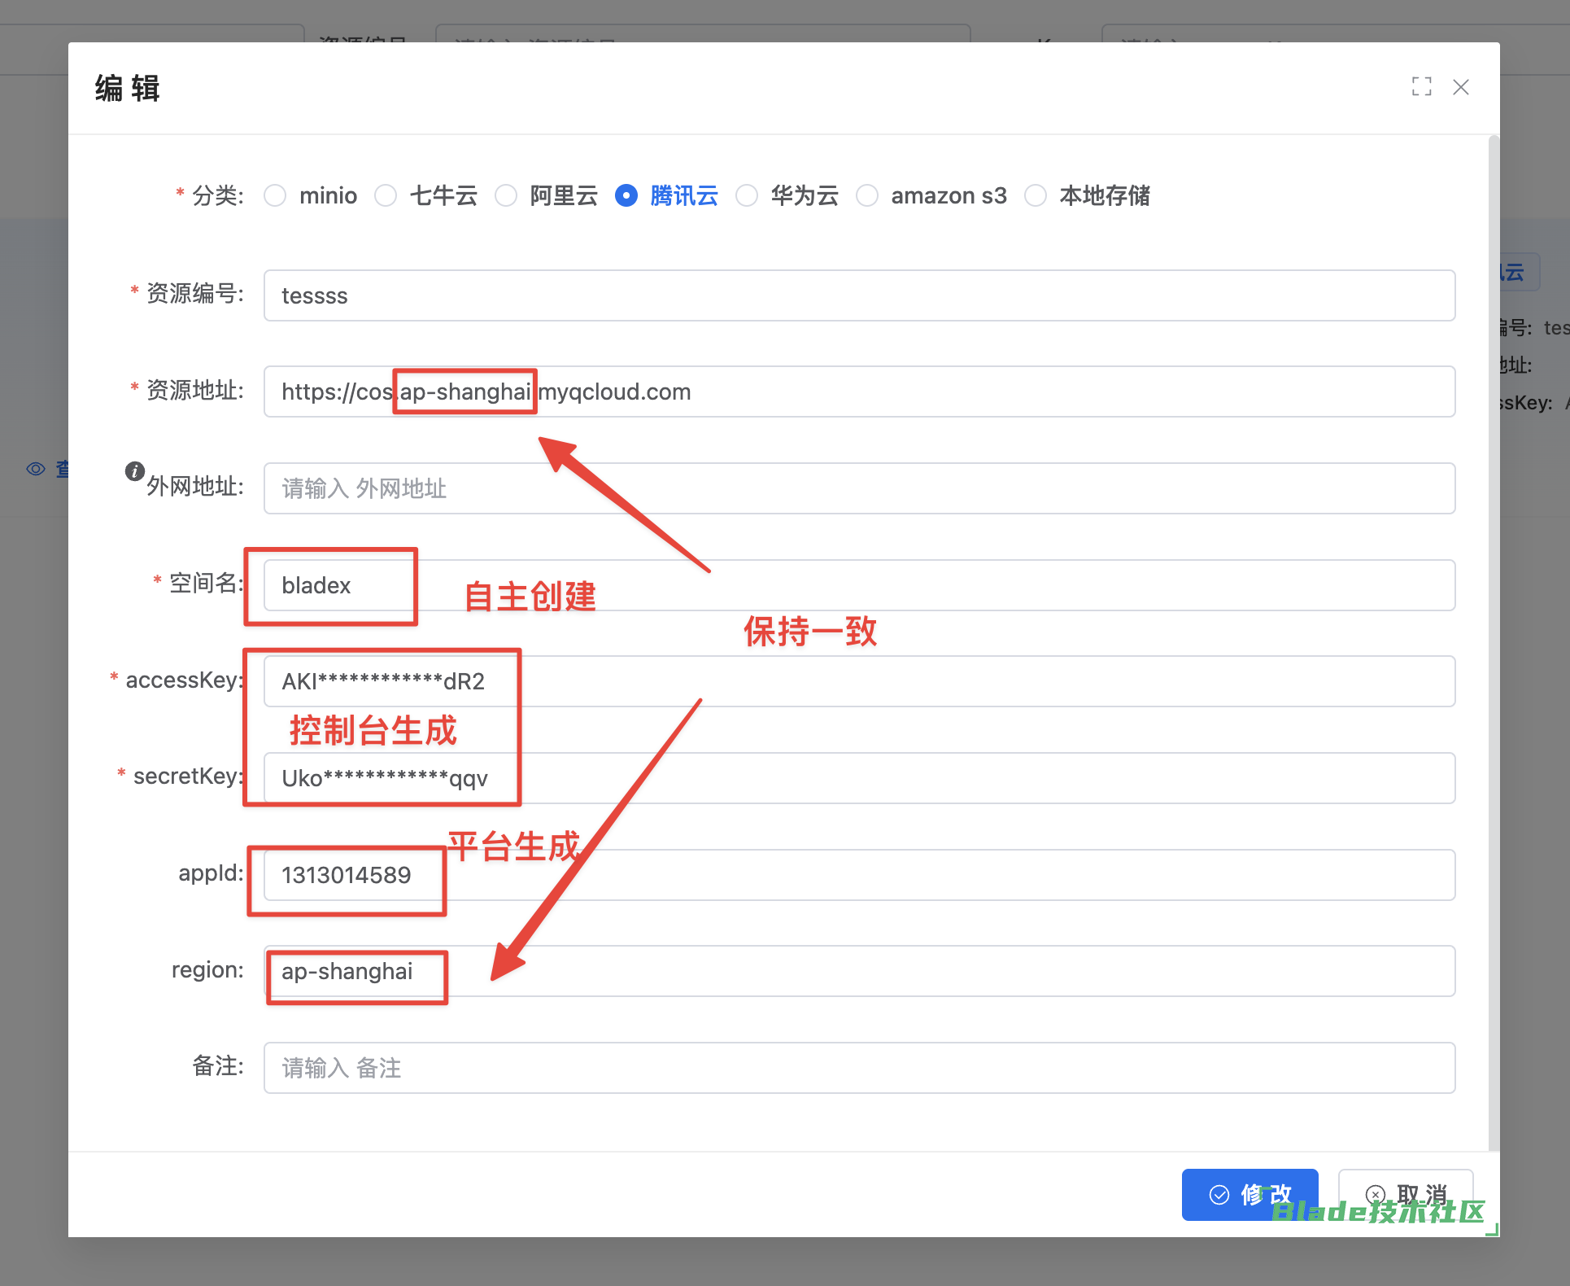The width and height of the screenshot is (1570, 1286).
Task: Click the 取消 cancel button
Action: point(1406,1194)
